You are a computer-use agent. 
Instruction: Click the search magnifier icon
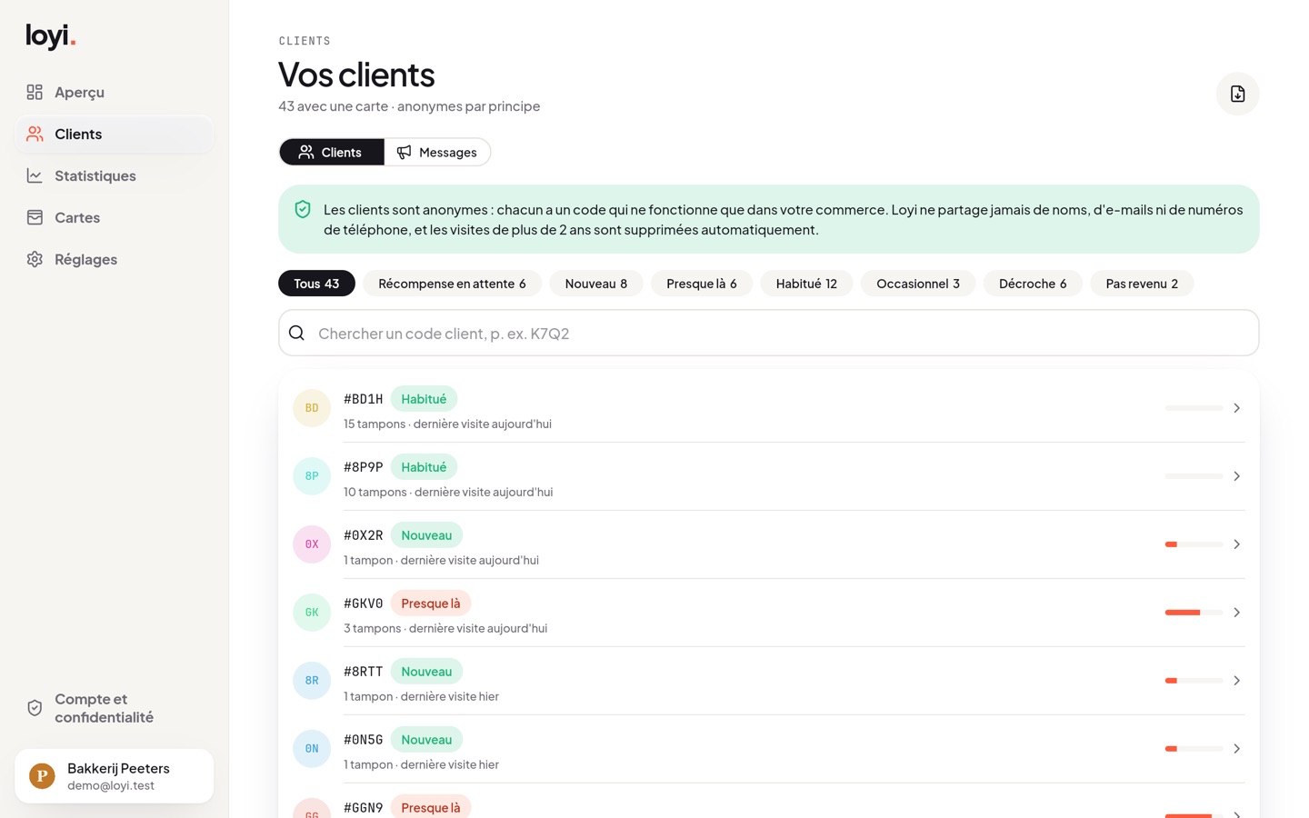(296, 333)
